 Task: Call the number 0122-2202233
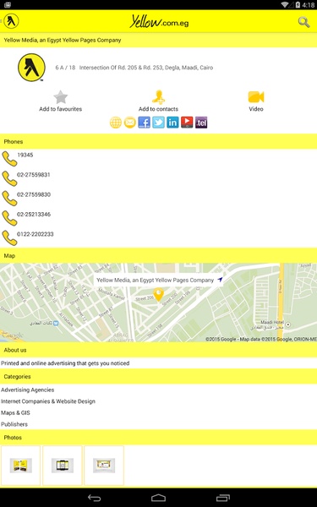tap(36, 234)
